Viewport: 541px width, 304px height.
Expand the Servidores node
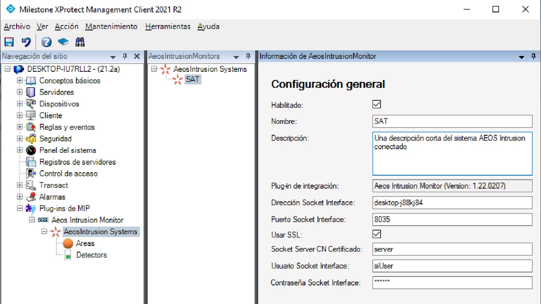click(20, 92)
